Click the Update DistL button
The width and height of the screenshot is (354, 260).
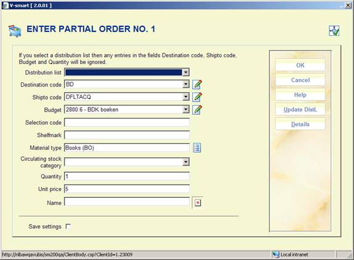[x=300, y=109]
